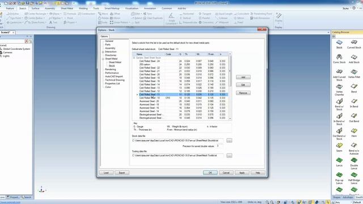363x204 pixels.
Task: Pick the Seam catalog icon
Action: tap(339, 146)
